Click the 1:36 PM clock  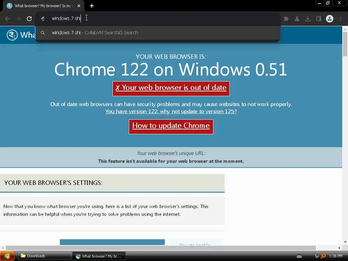click(x=336, y=256)
